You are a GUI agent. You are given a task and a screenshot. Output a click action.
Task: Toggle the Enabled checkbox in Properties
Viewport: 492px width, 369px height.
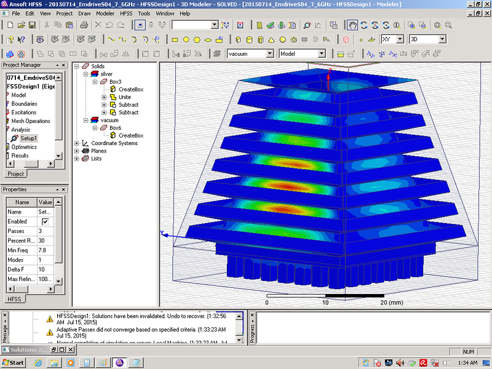point(45,221)
